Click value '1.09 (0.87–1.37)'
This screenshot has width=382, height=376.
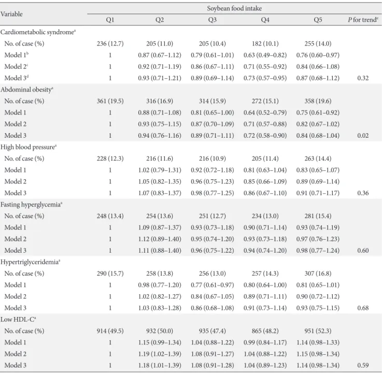[160, 227]
